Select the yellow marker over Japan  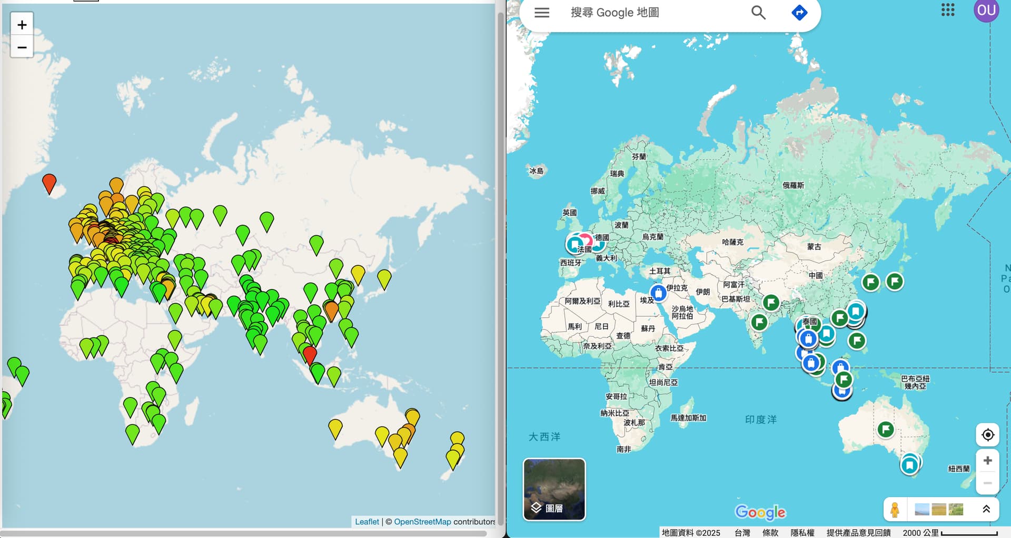[x=384, y=280]
